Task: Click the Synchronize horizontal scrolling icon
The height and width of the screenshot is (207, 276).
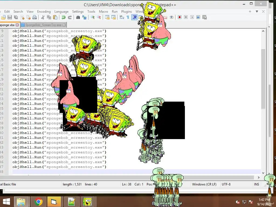Action: click(113, 17)
